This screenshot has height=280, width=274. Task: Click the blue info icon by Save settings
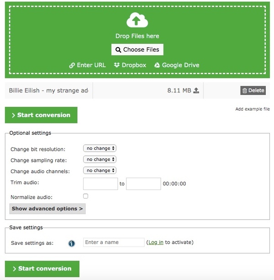(72, 243)
